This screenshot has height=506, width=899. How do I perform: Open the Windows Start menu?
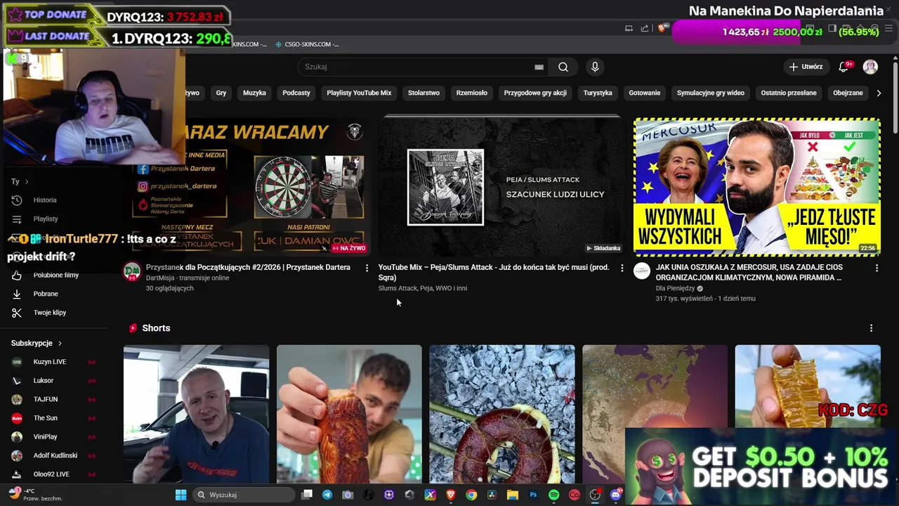(x=181, y=495)
